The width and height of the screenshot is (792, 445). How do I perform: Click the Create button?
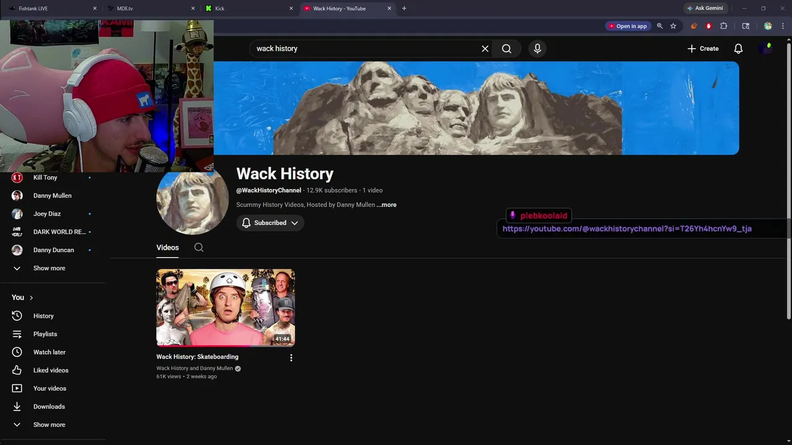tap(703, 49)
